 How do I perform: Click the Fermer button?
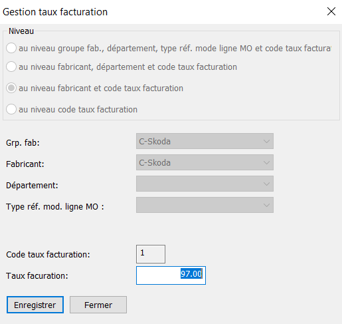pos(98,305)
